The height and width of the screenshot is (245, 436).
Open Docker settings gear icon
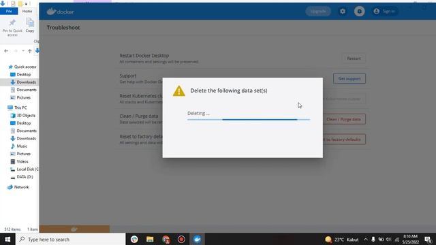pyautogui.click(x=343, y=12)
